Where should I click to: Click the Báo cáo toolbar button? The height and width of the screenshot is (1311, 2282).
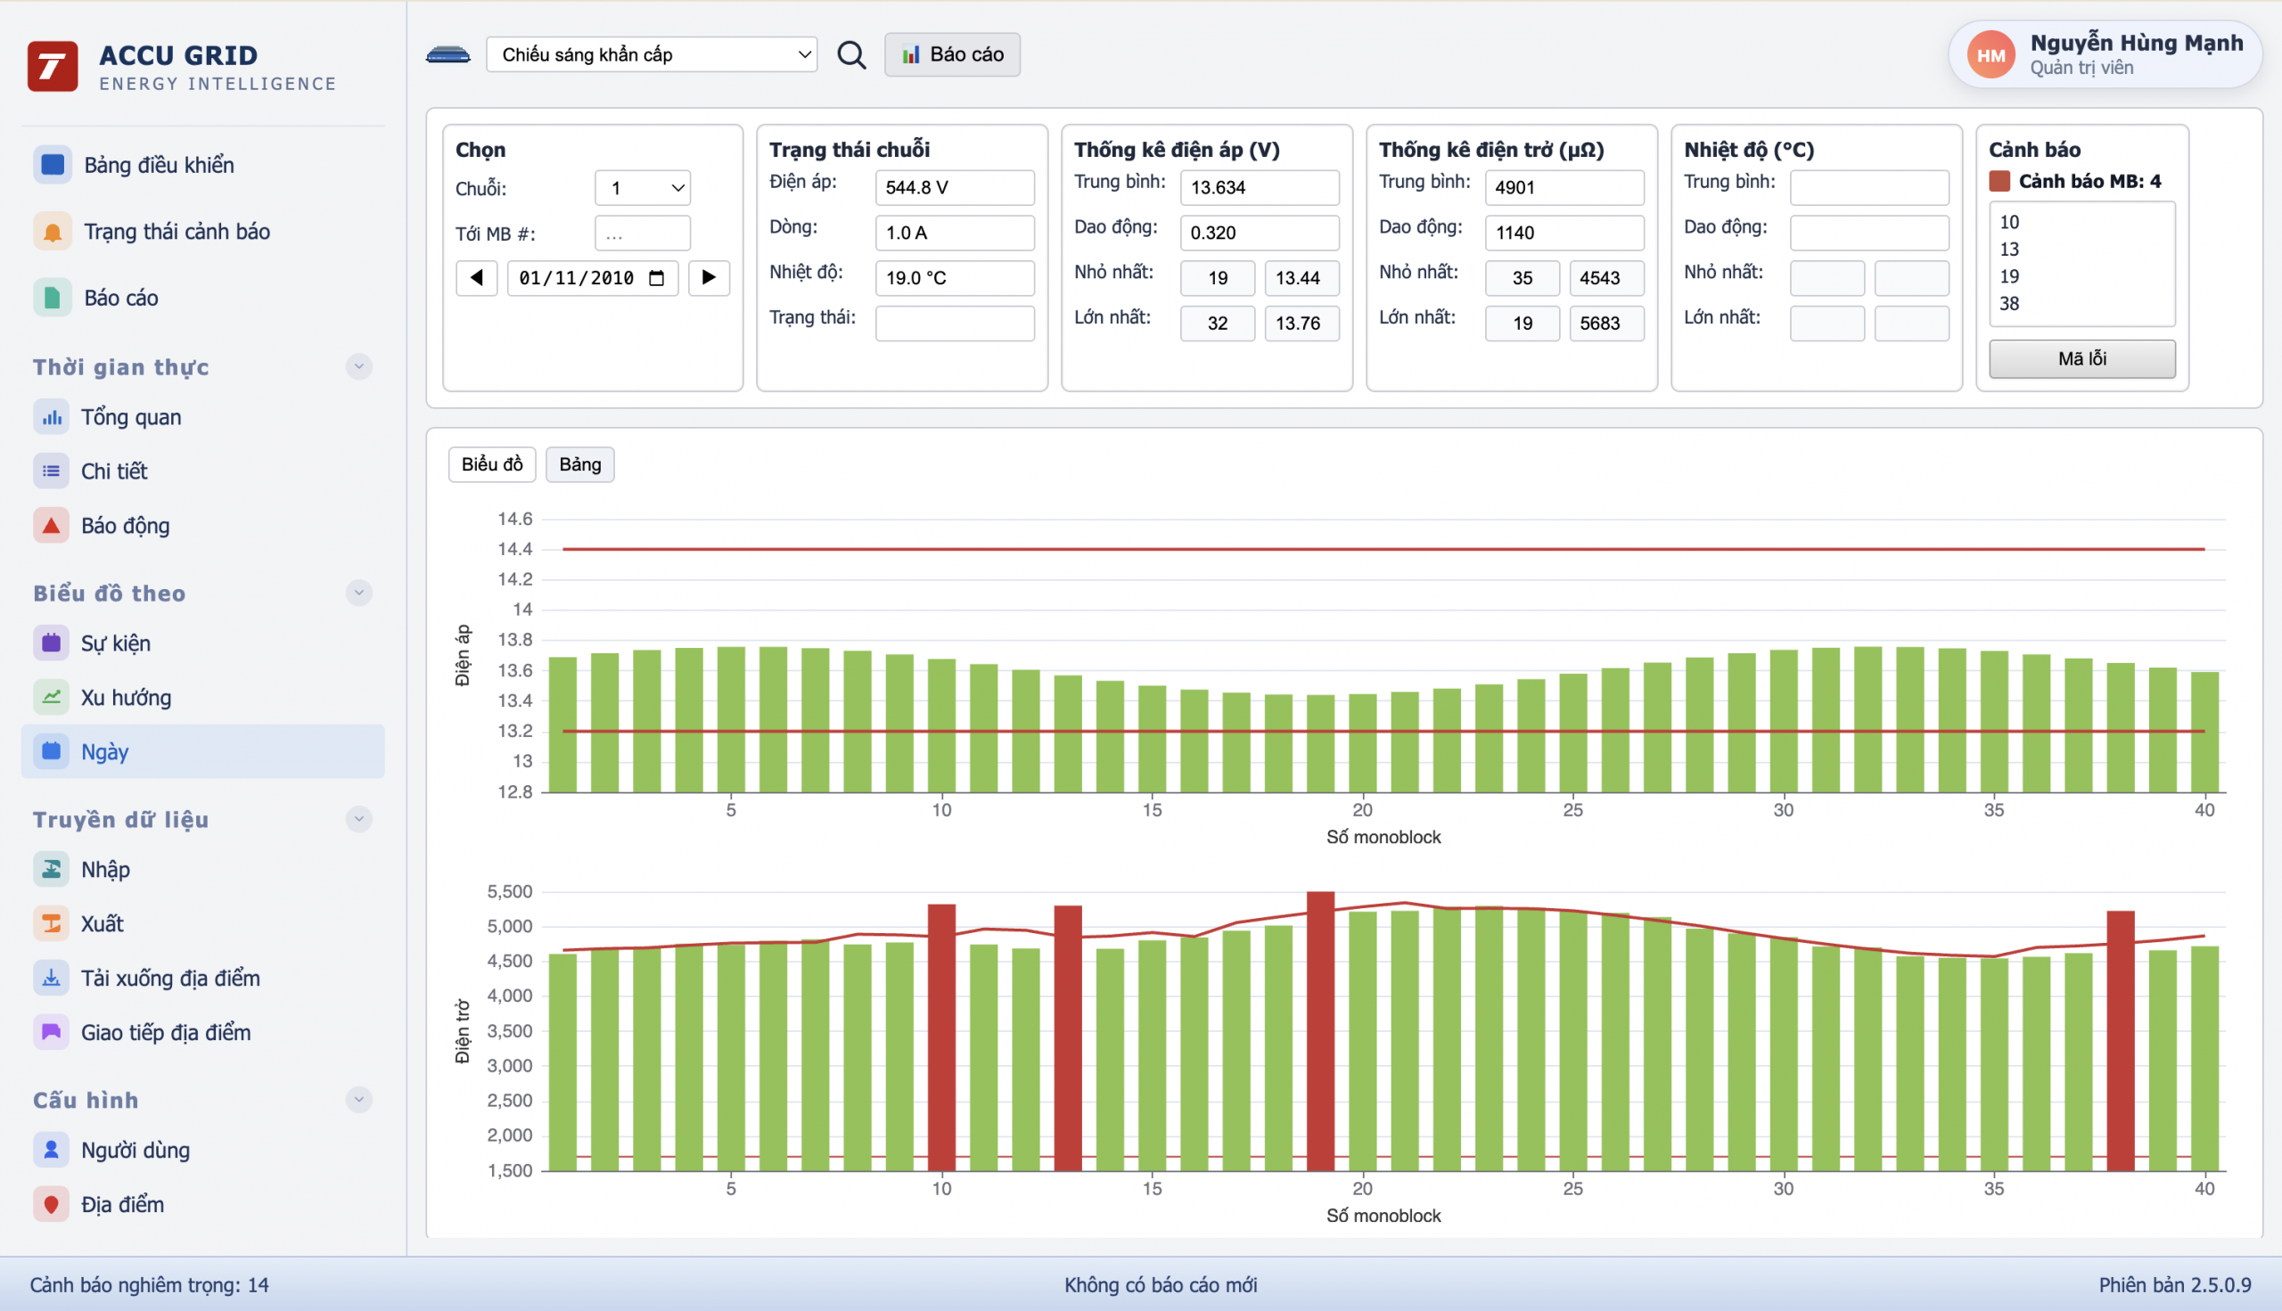(x=952, y=55)
